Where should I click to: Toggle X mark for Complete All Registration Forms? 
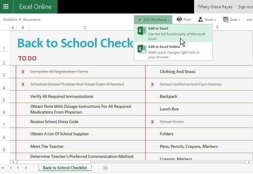point(23,72)
